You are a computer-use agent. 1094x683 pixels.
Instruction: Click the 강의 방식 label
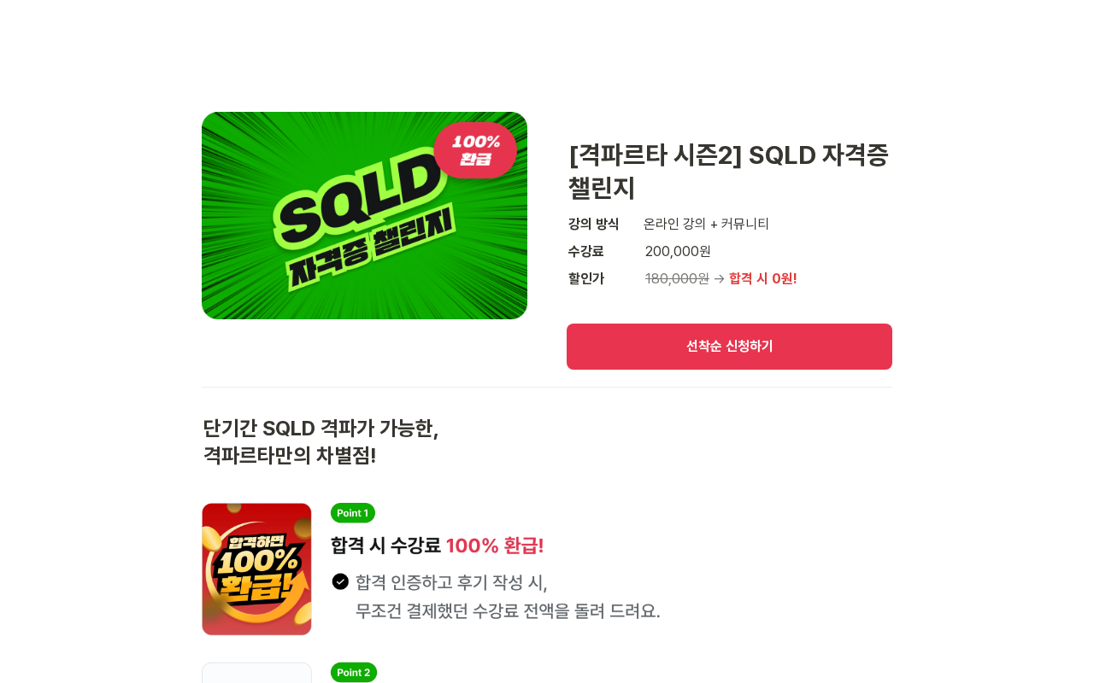click(x=593, y=224)
